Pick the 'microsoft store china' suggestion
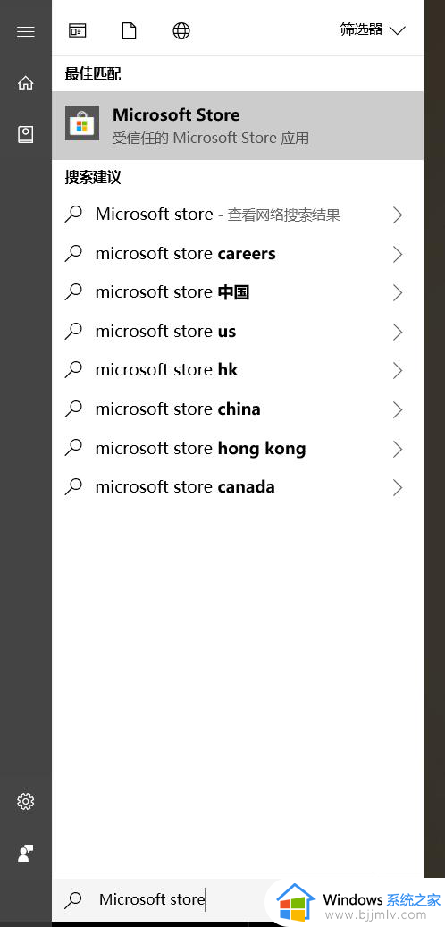The height and width of the screenshot is (927, 445). (238, 409)
